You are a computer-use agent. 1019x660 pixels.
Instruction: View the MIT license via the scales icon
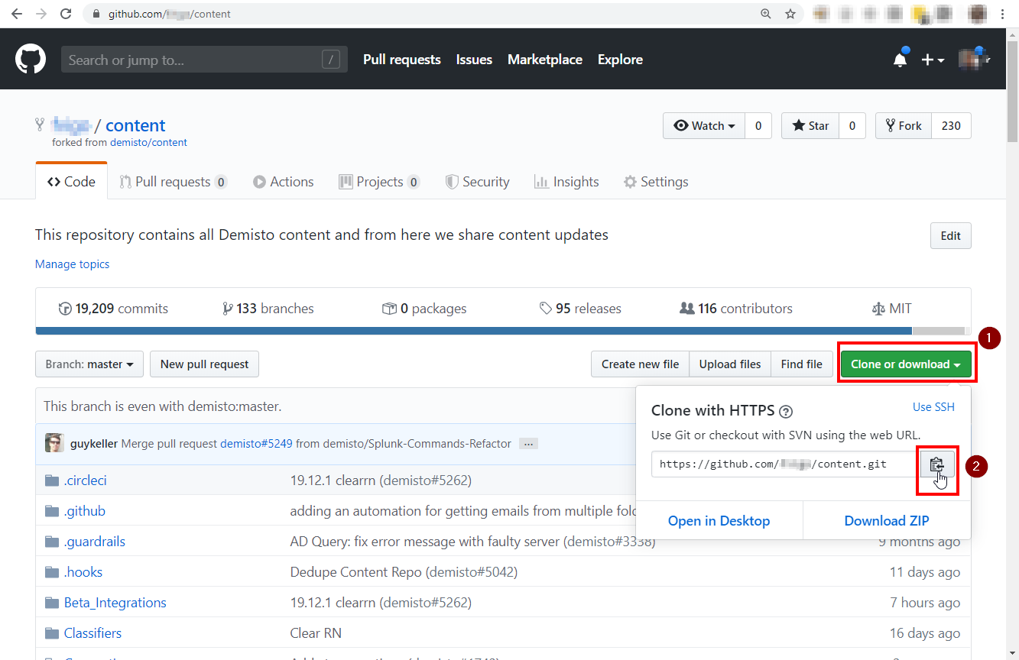pyautogui.click(x=891, y=308)
